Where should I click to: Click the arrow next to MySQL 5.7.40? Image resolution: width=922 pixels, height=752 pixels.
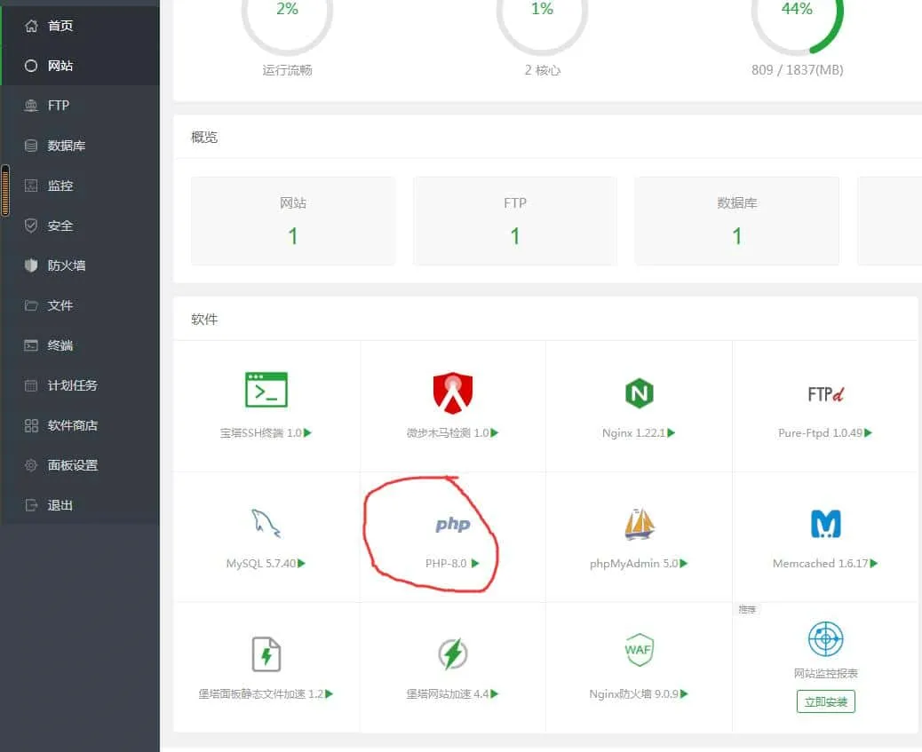(302, 563)
